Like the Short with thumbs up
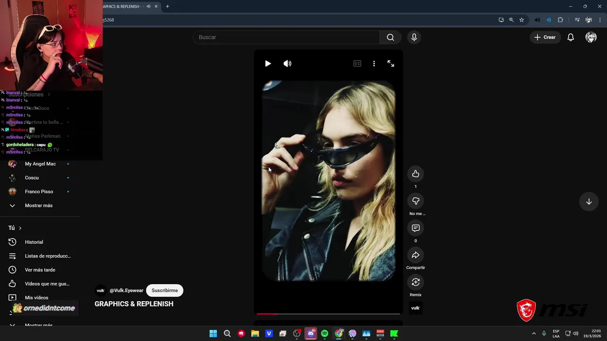Viewport: 607px width, 341px height. (415, 174)
